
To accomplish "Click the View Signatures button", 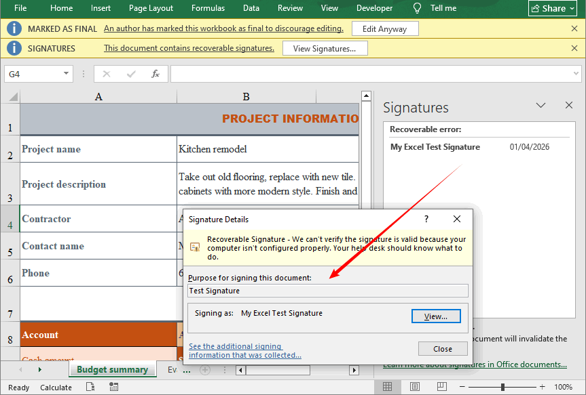I will point(325,48).
